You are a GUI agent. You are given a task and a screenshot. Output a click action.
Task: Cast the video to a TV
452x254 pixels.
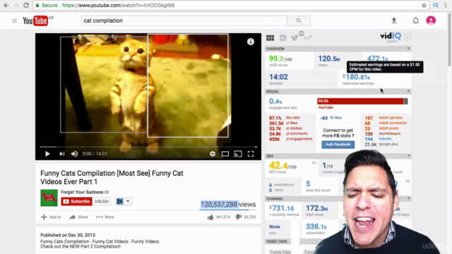238,154
